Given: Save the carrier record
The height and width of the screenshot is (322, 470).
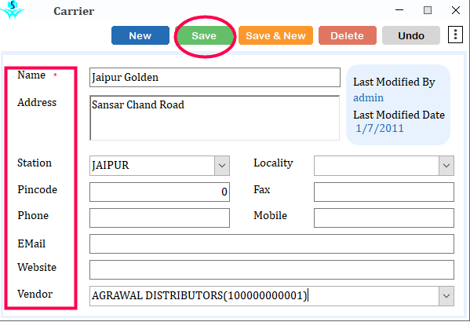Looking at the screenshot, I should 204,35.
